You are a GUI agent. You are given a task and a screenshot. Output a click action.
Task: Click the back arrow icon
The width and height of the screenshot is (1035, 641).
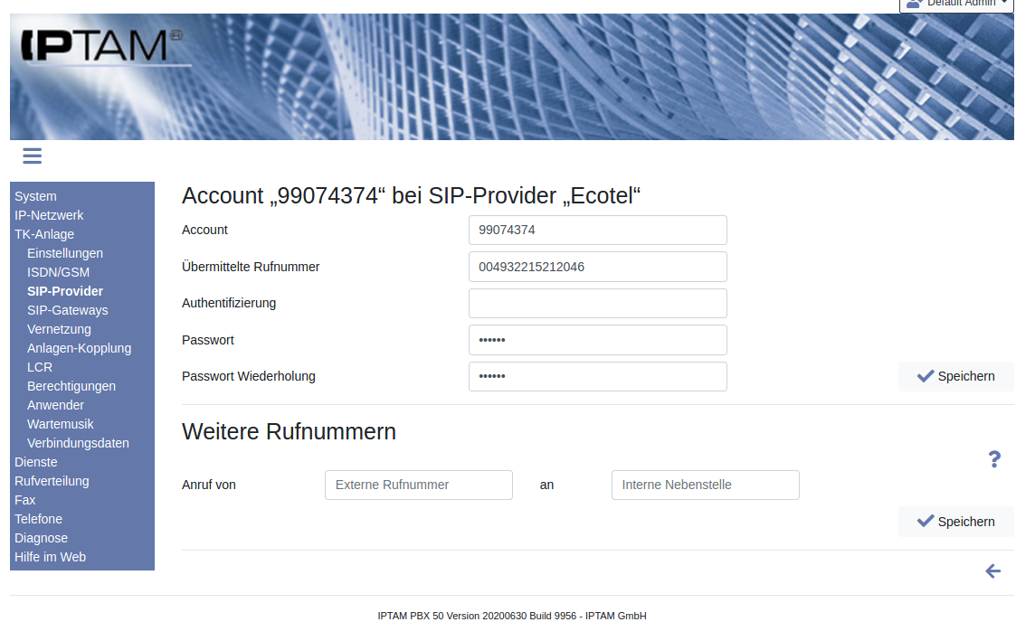click(993, 571)
